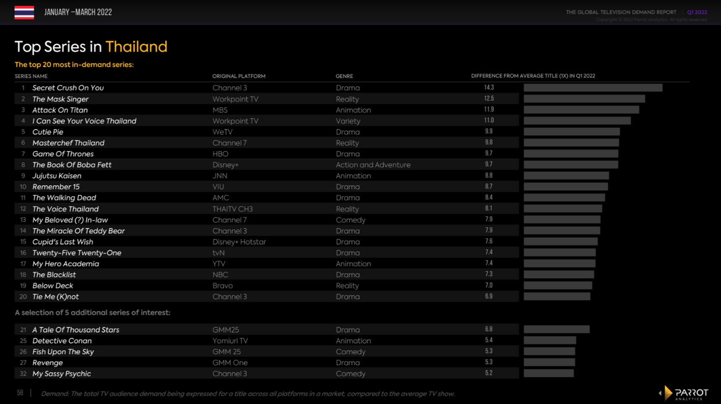Click 'Remember 15' series name
The image size is (721, 404).
point(56,186)
